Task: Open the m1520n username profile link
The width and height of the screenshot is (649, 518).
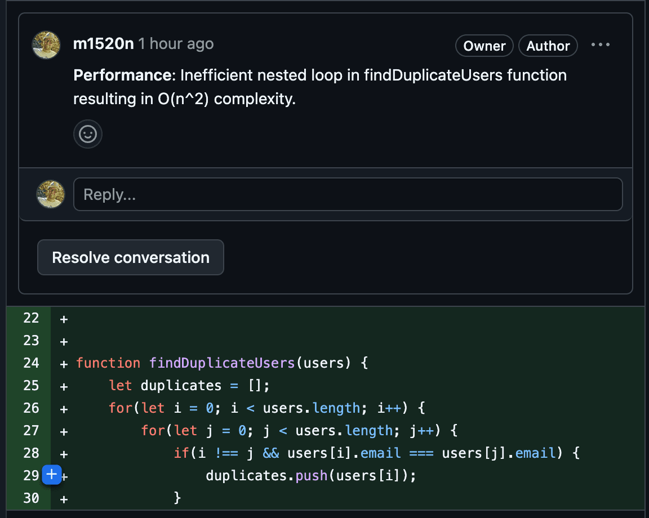Action: tap(104, 44)
